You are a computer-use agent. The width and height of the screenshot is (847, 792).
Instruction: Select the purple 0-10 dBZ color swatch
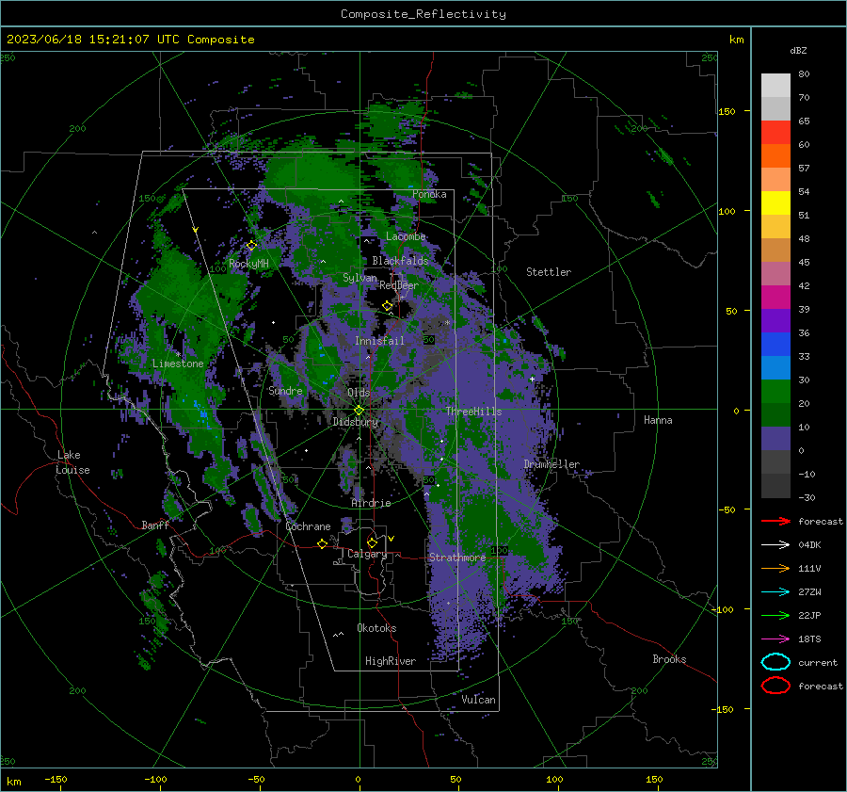click(x=775, y=439)
